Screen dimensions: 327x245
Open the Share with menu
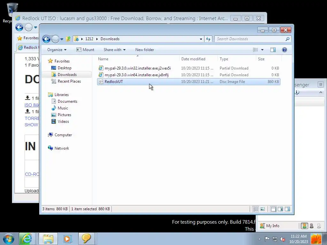coord(115,49)
